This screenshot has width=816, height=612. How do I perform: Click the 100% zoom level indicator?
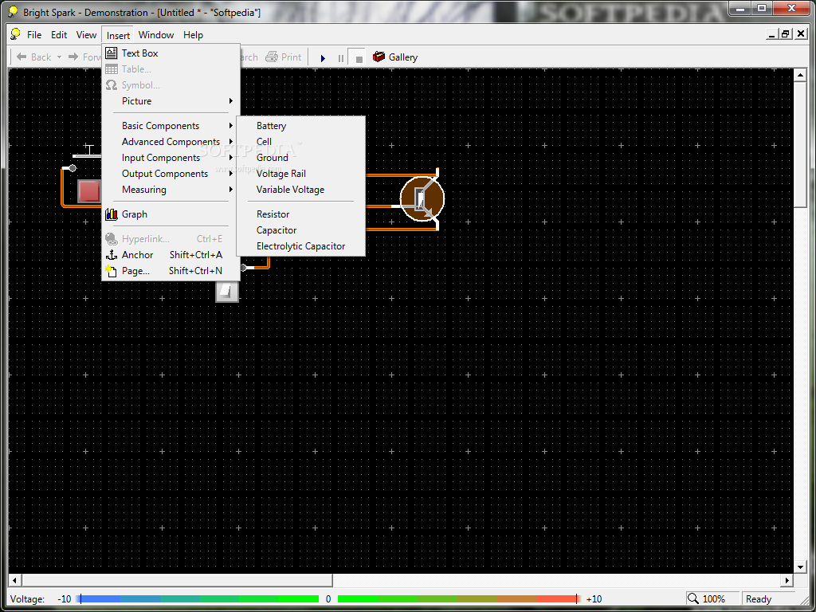tap(712, 599)
